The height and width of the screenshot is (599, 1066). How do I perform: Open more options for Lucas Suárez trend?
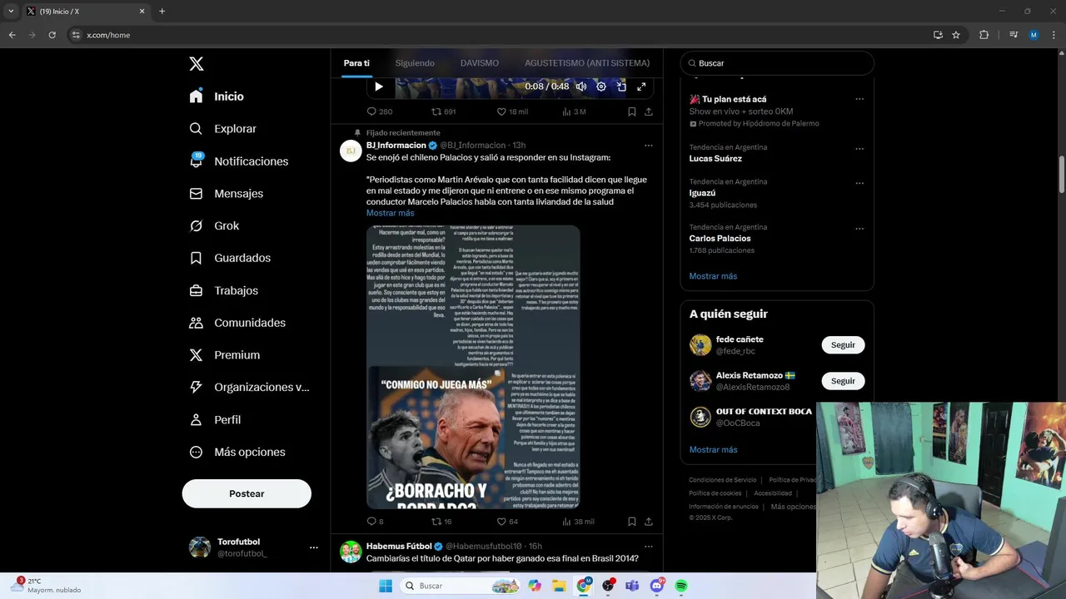click(859, 148)
